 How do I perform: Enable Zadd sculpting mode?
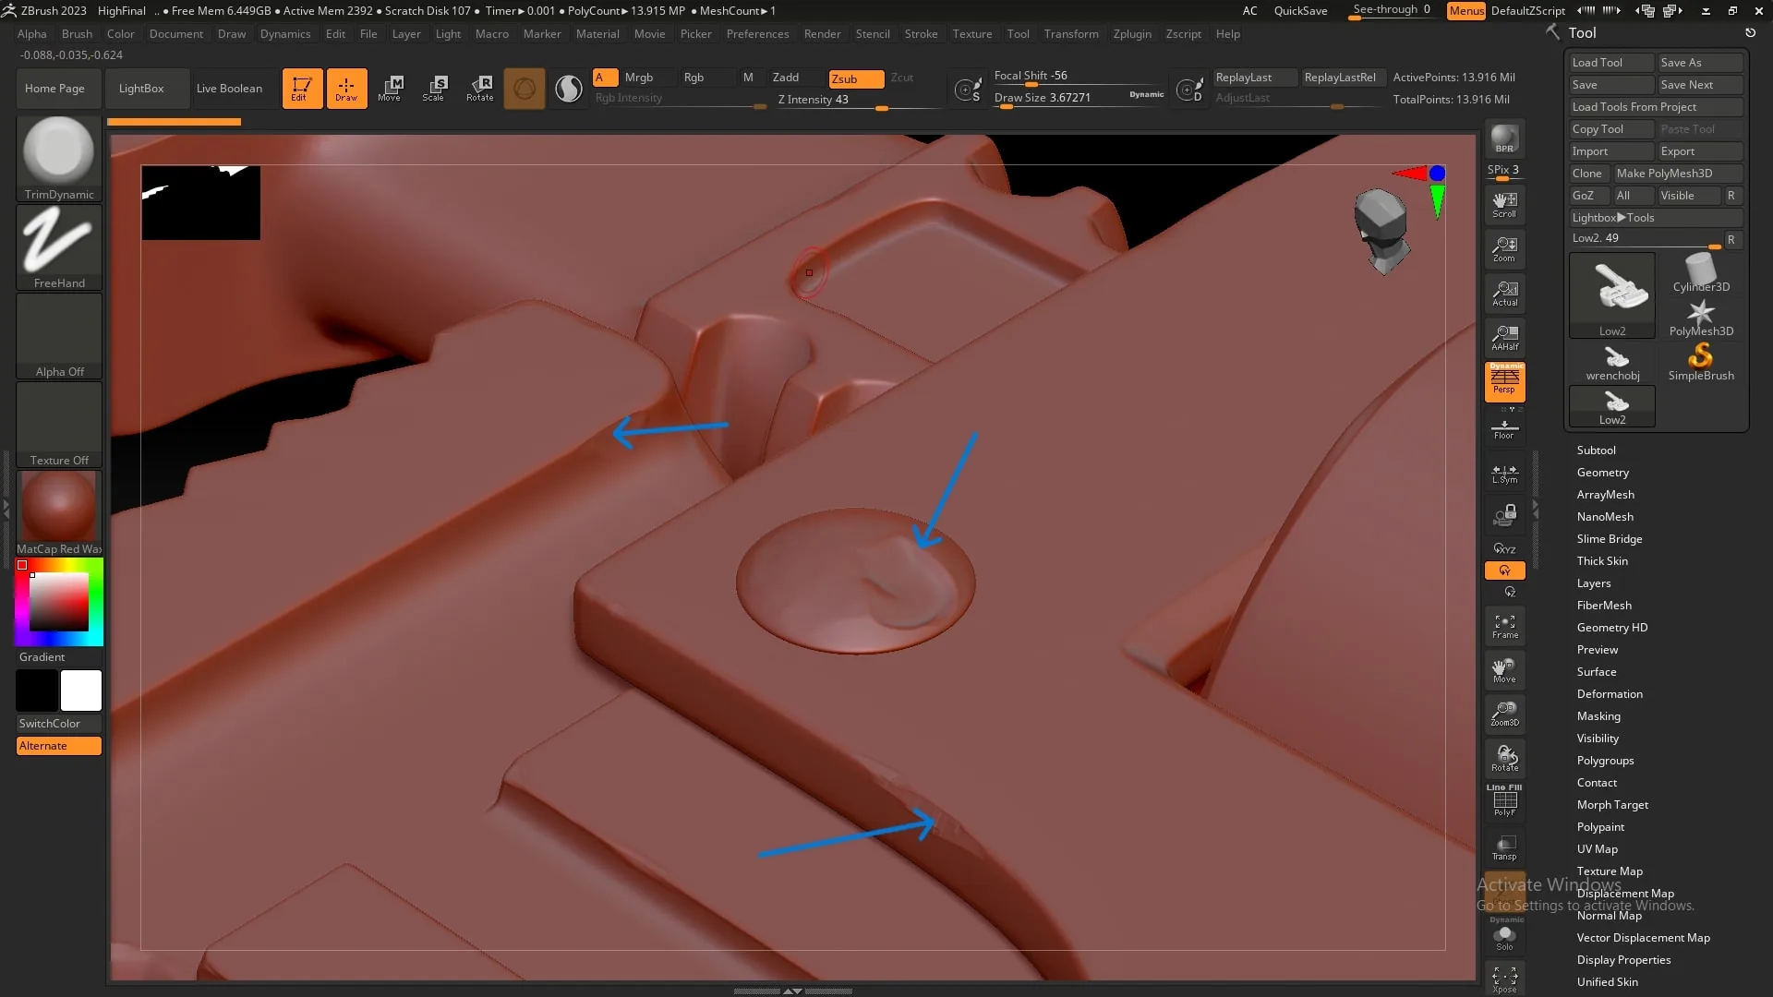tap(786, 78)
